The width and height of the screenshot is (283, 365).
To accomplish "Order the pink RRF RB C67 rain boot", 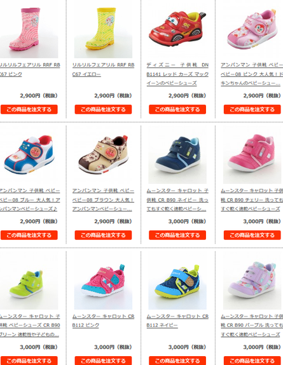I will 29,109.
